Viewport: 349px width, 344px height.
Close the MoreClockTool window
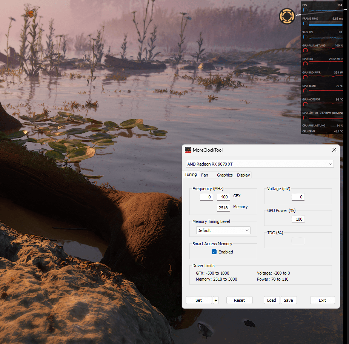tap(334, 150)
